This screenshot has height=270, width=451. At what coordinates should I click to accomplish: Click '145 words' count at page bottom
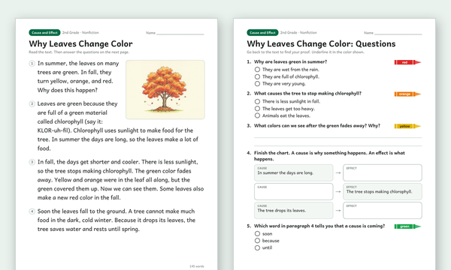click(197, 266)
